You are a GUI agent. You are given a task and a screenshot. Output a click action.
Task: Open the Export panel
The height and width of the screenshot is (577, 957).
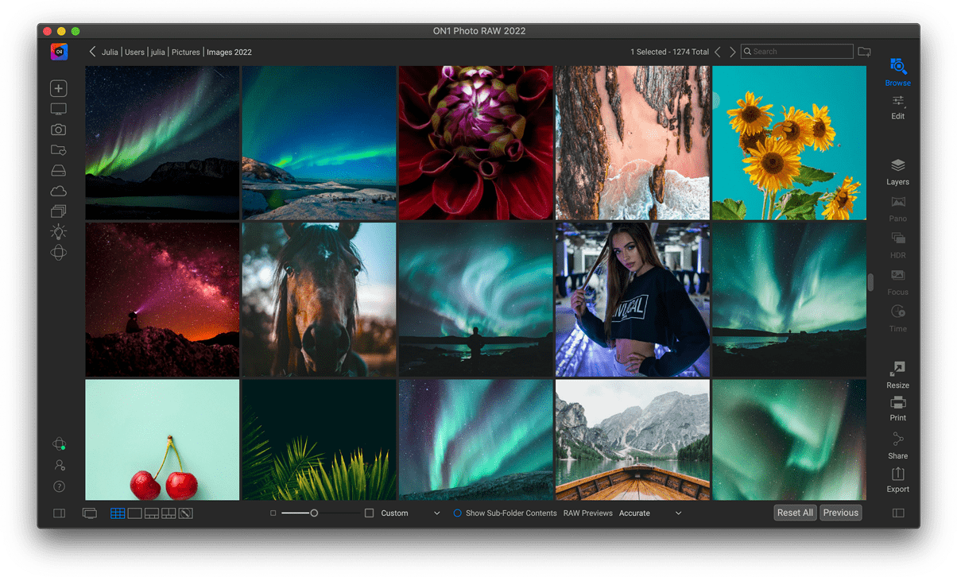[897, 480]
